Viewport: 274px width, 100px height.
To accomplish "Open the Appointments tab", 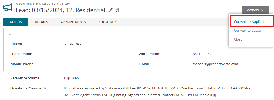I will (73, 22).
